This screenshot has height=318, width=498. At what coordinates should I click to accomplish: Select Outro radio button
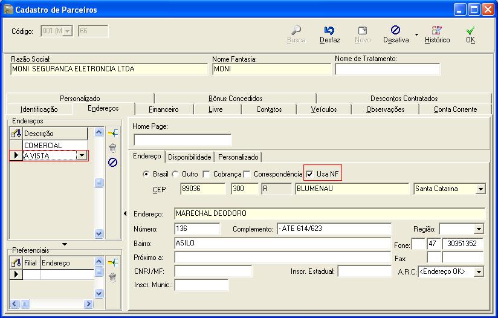175,174
